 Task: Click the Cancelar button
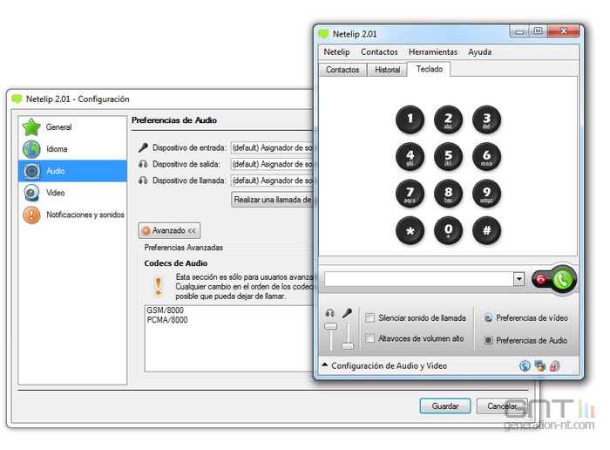[502, 406]
